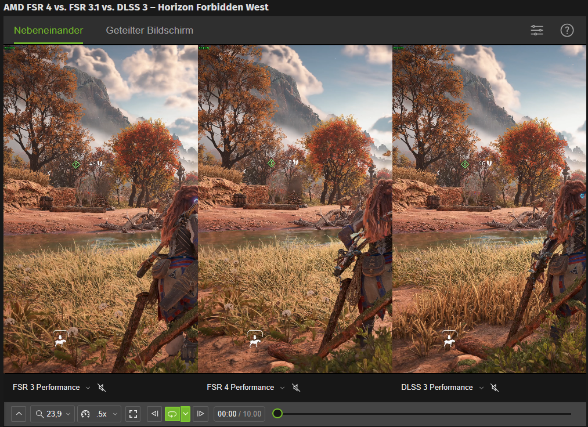Image resolution: width=588 pixels, height=427 pixels.
Task: Open the zoom level 23,9 dropdown
Action: [52, 414]
